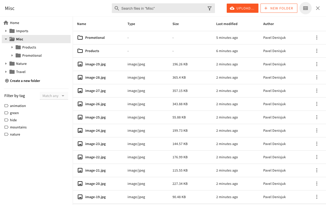Click the Products folder icon in file list

click(80, 51)
